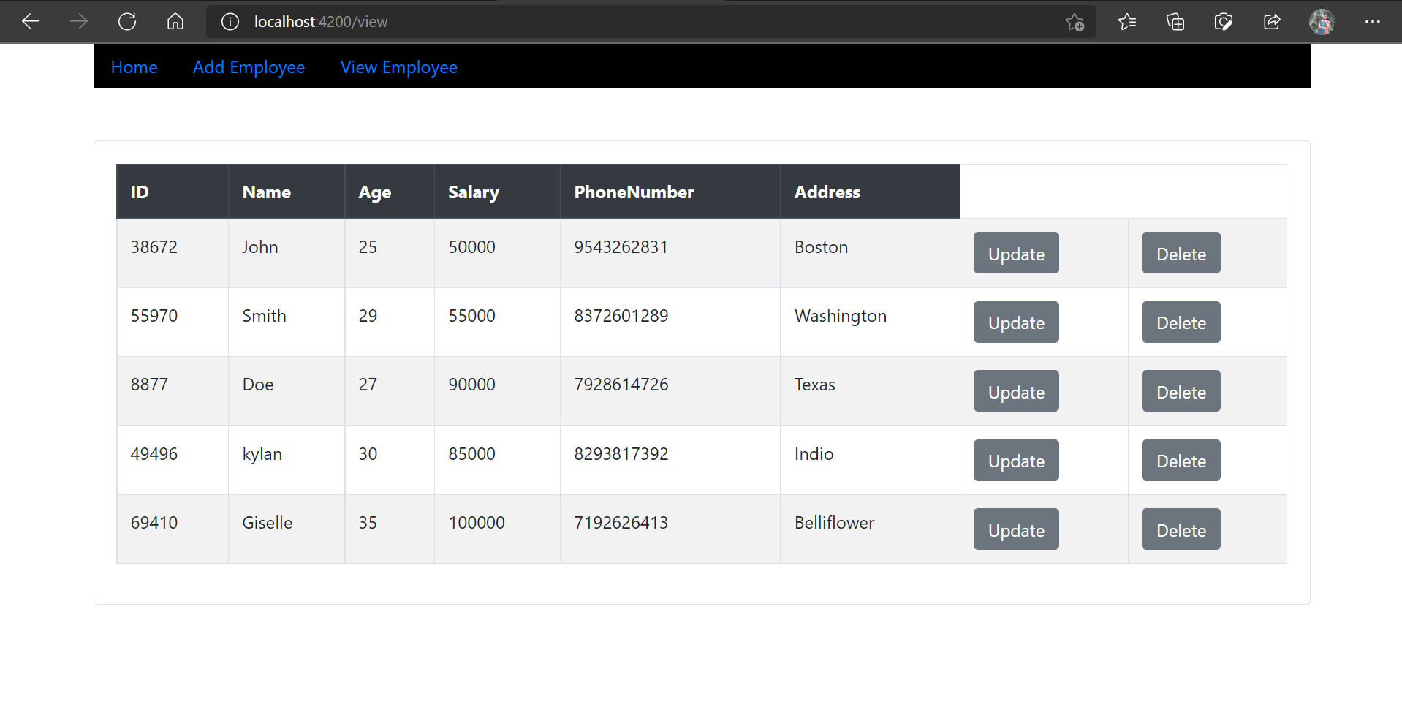Click the browser back arrow
1402x710 pixels.
coord(31,21)
